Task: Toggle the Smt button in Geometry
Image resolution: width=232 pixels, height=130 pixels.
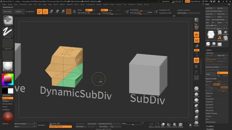Action: click(222, 73)
